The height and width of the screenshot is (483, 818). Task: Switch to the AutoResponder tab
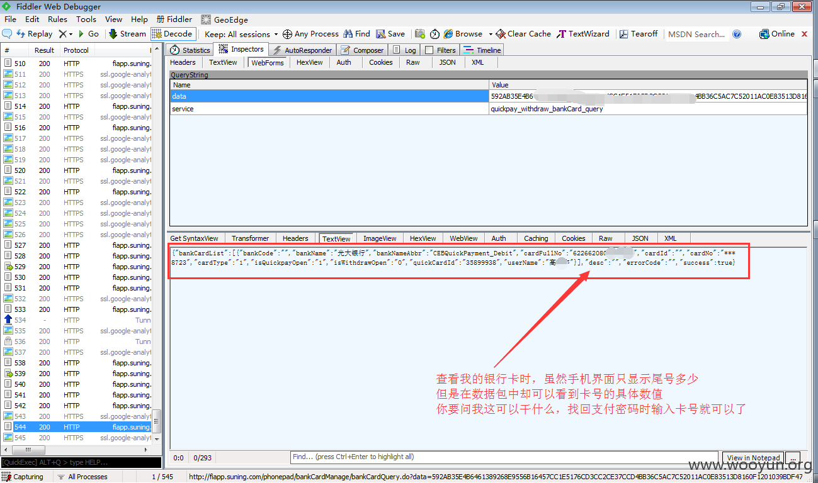pyautogui.click(x=302, y=50)
